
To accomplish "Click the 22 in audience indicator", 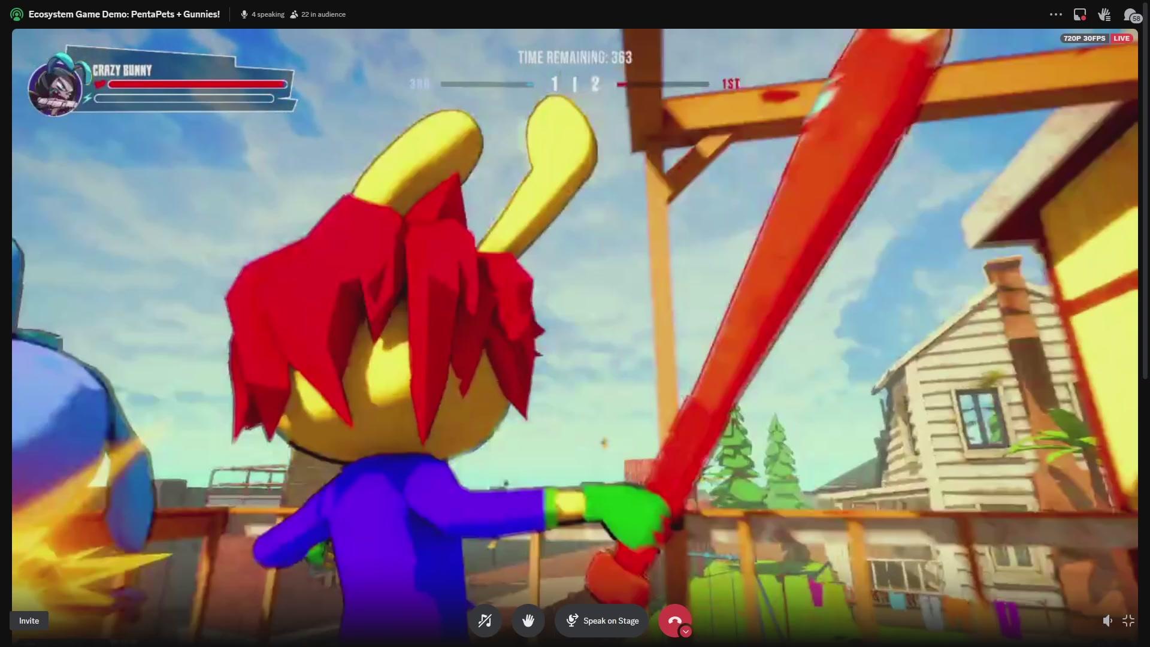I will tap(317, 14).
